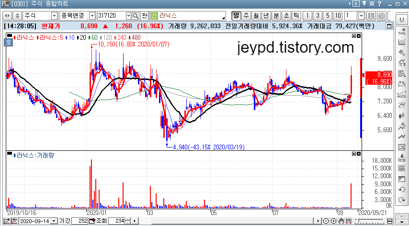Collapse sidebar with up arrow at bottom right
Viewport: 409px width, 226px height.
(x=402, y=216)
